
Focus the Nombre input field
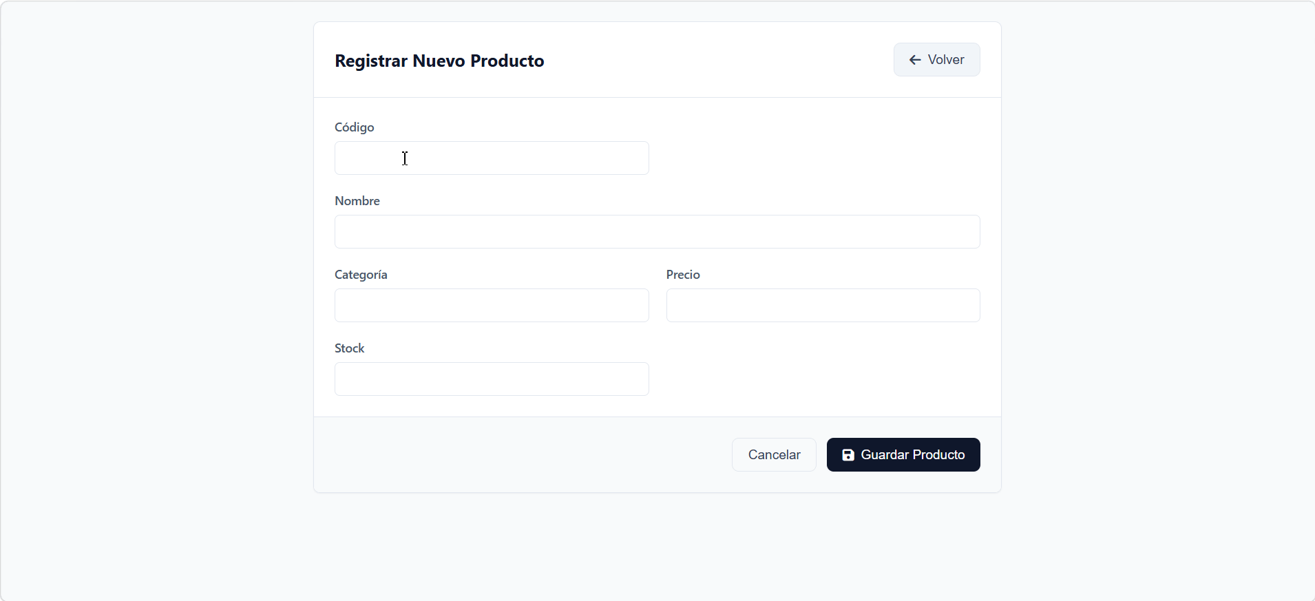pos(657,232)
